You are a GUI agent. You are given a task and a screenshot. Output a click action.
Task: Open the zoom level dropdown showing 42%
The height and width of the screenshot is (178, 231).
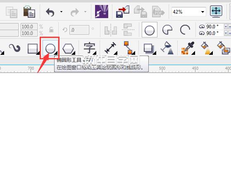203,12
